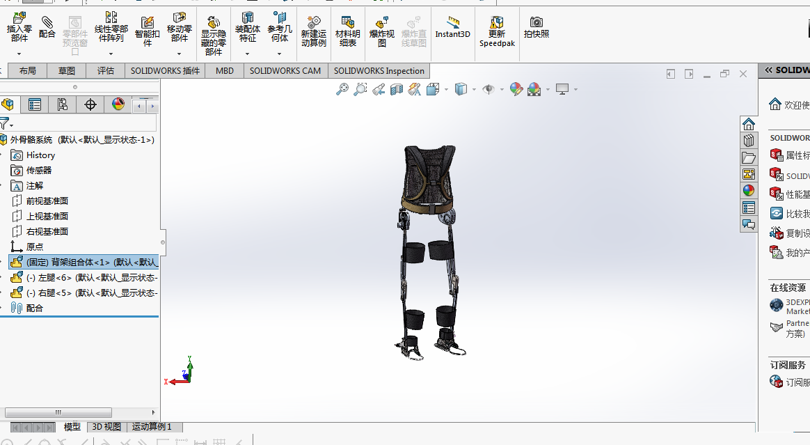The width and height of the screenshot is (810, 445).
Task: Choose the 配合 mate tool in ribbon
Action: (47, 26)
